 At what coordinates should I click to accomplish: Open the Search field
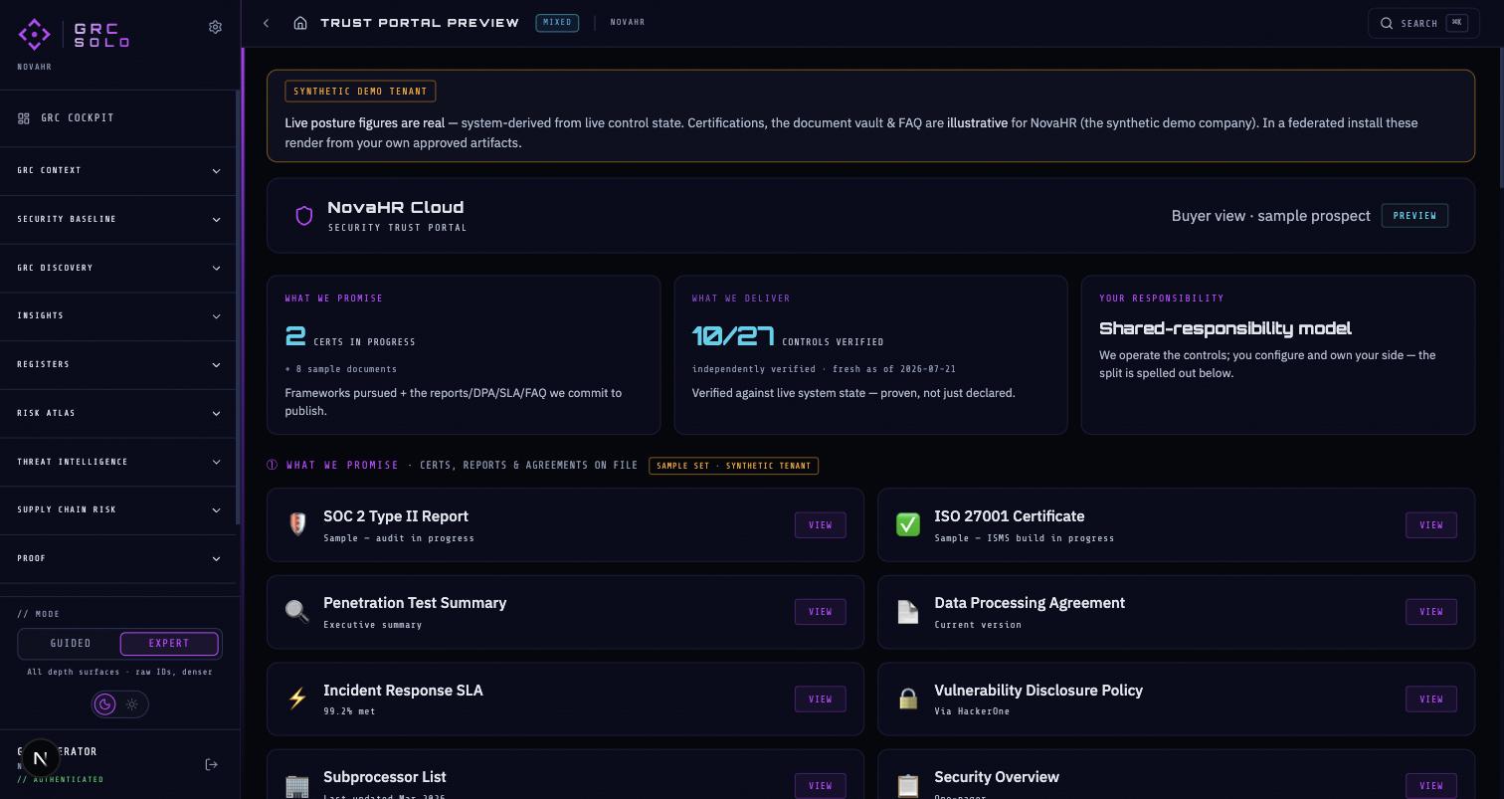[1423, 23]
